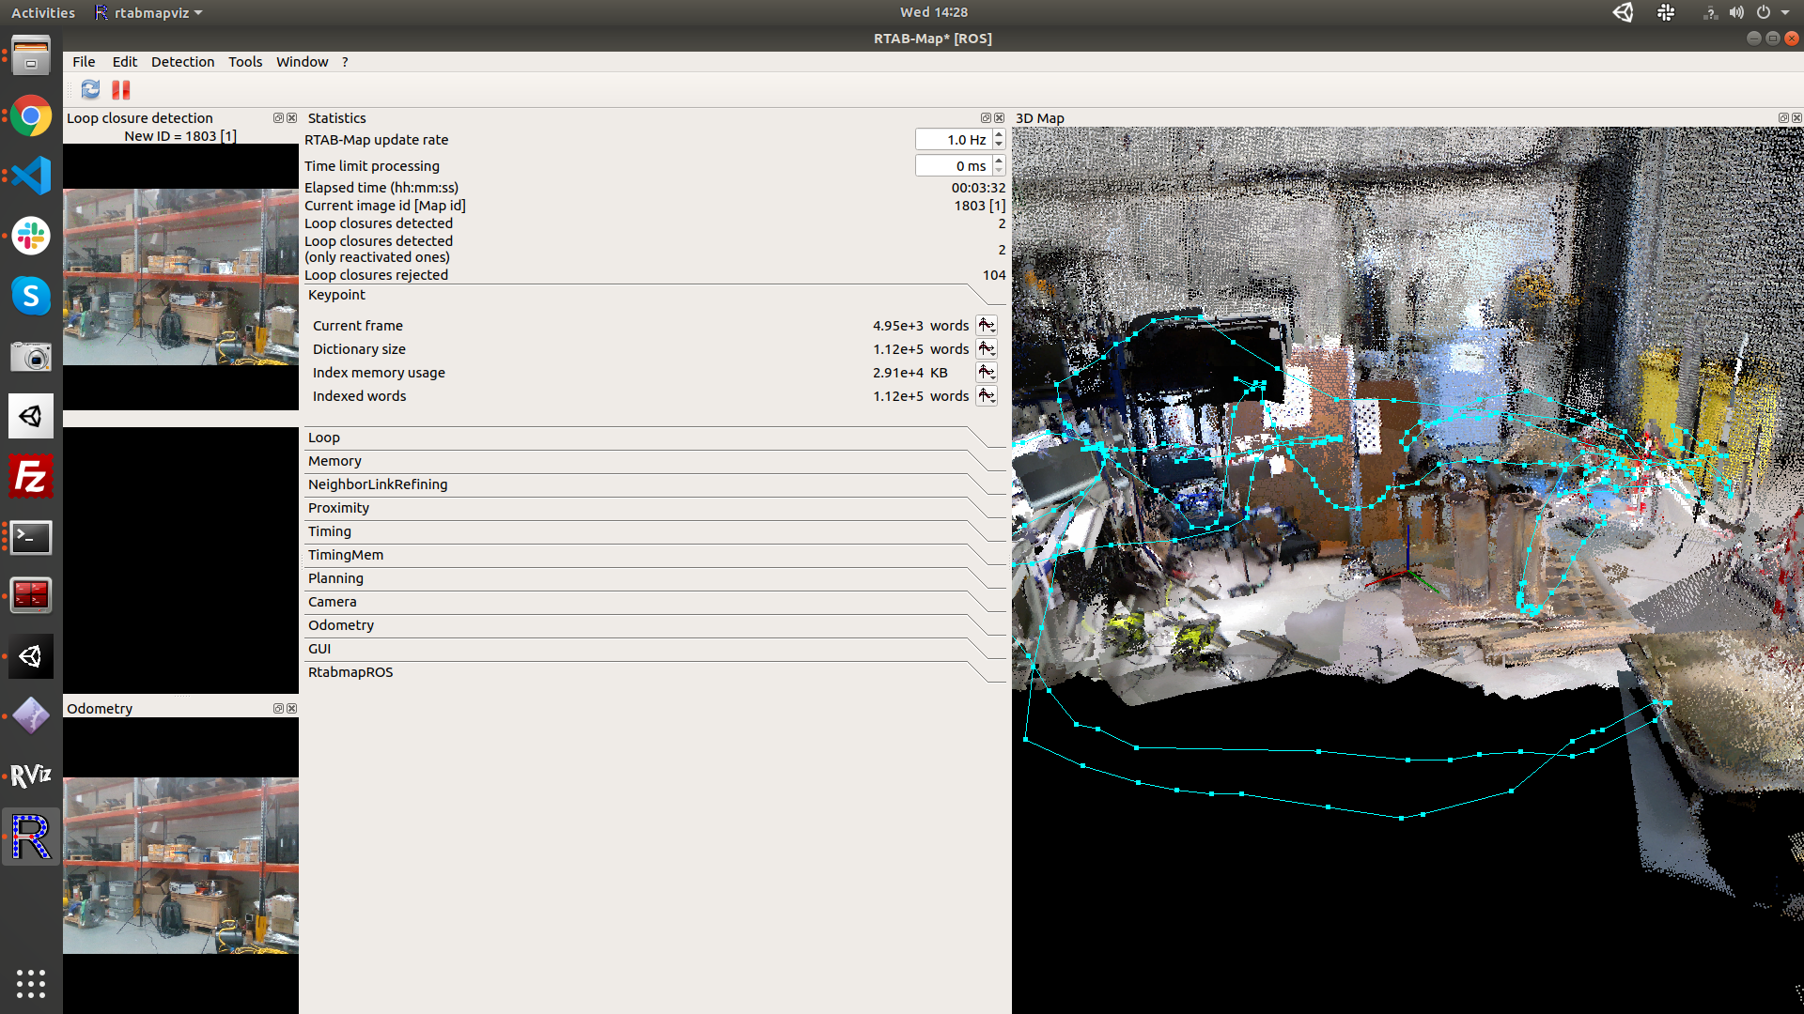1804x1014 pixels.
Task: Expand the Timing statistics section
Action: (655, 531)
